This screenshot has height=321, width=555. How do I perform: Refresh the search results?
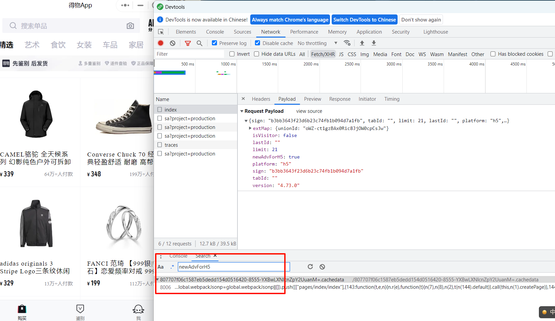(310, 267)
